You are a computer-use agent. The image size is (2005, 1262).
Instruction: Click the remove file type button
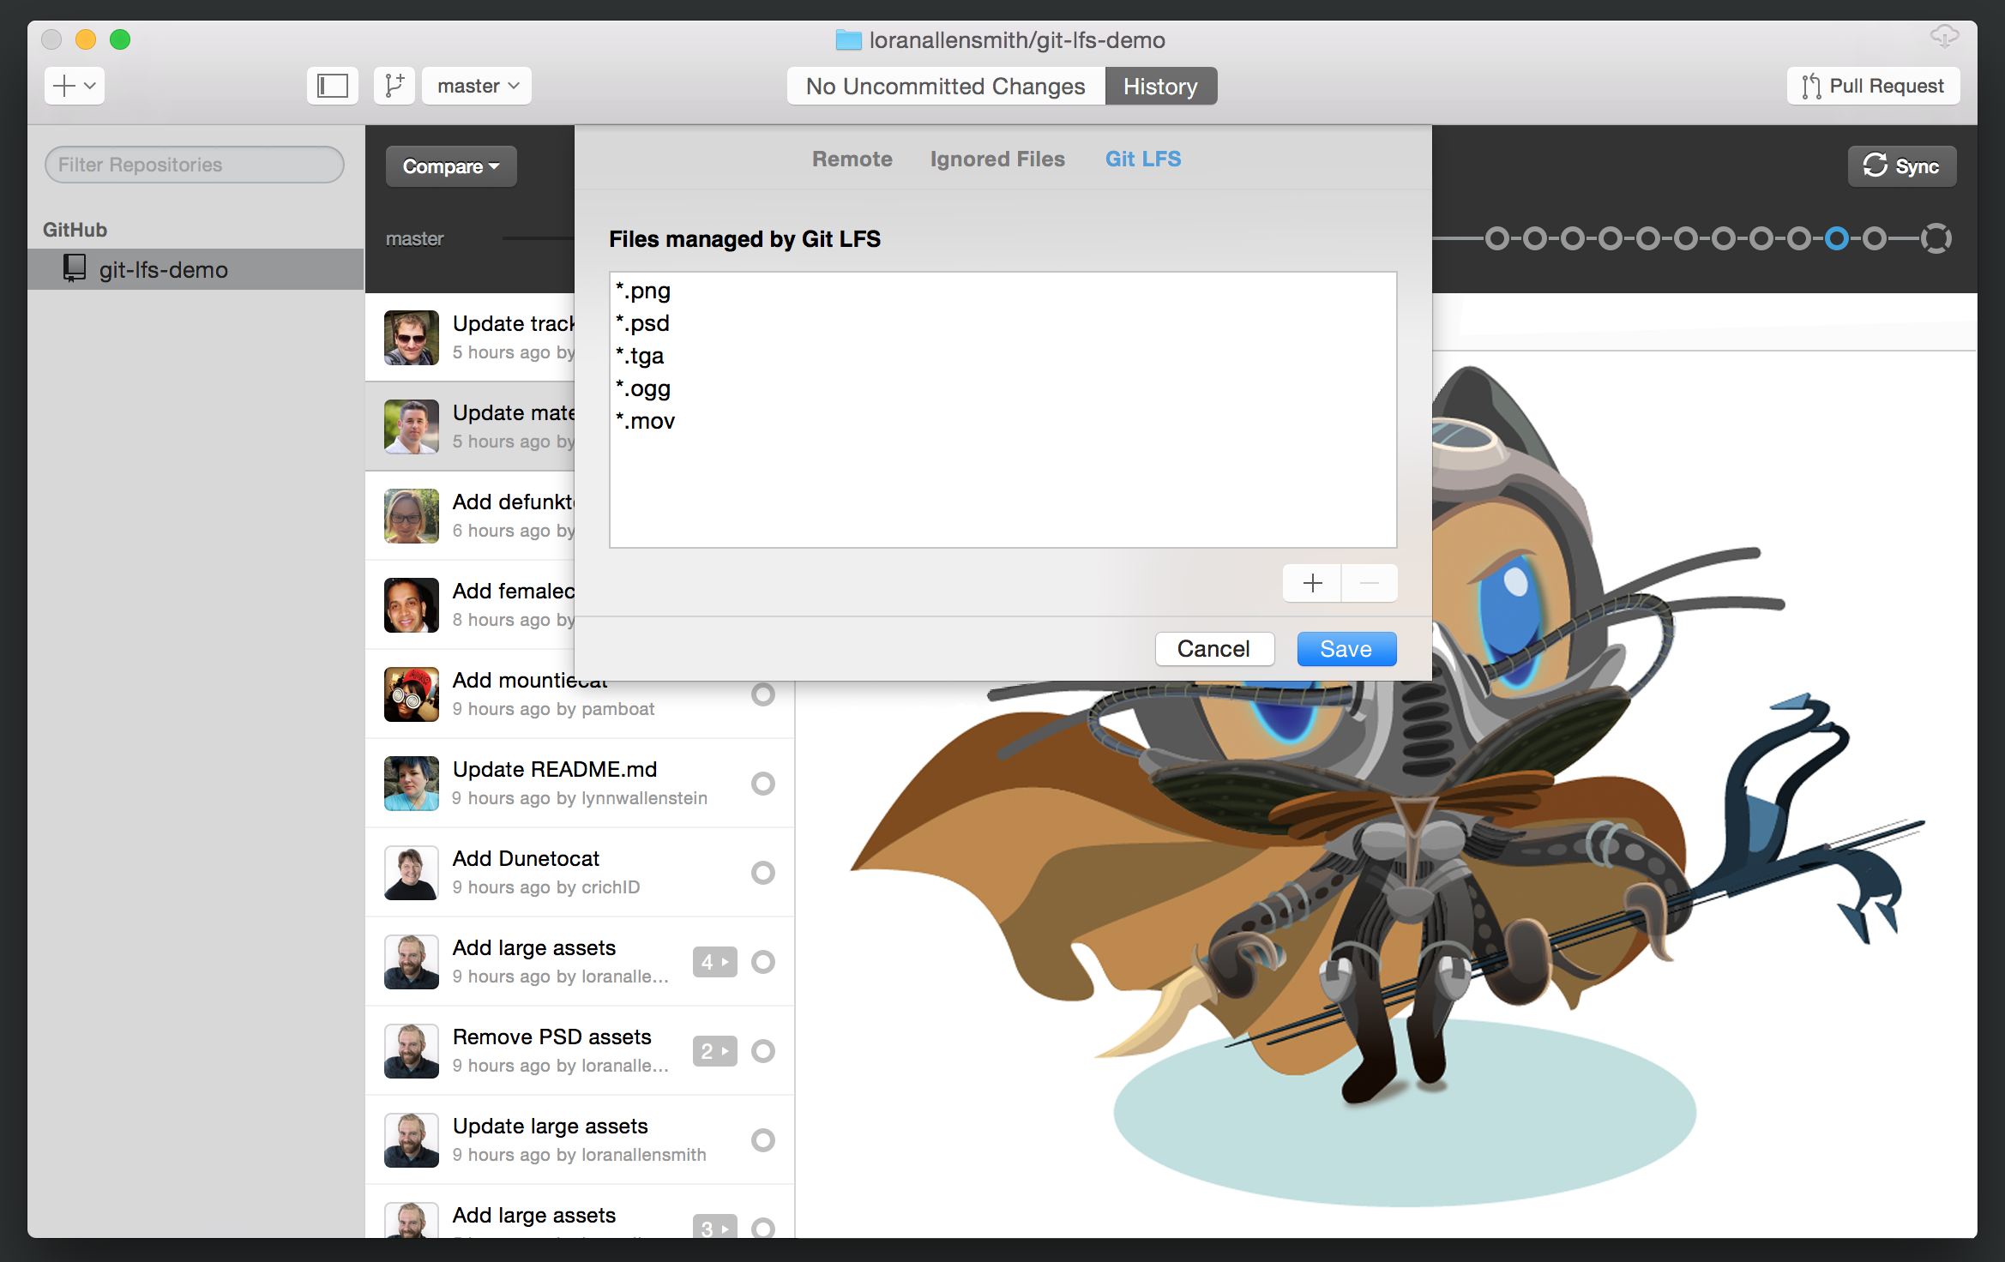pyautogui.click(x=1367, y=581)
